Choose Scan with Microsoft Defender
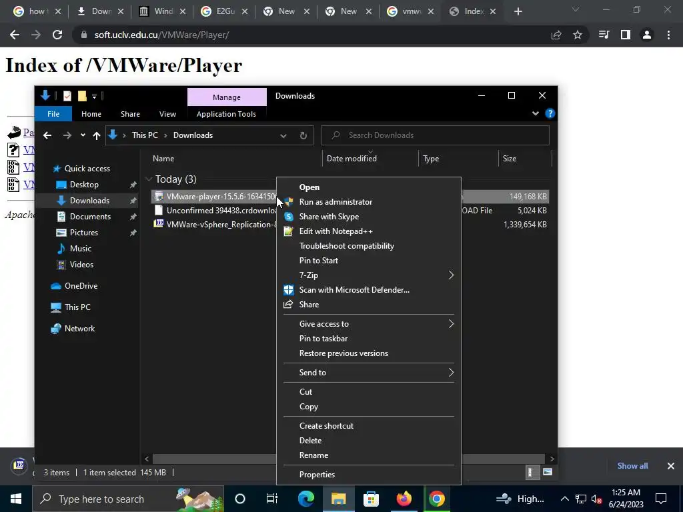Viewport: 683px width, 512px height. [354, 290]
